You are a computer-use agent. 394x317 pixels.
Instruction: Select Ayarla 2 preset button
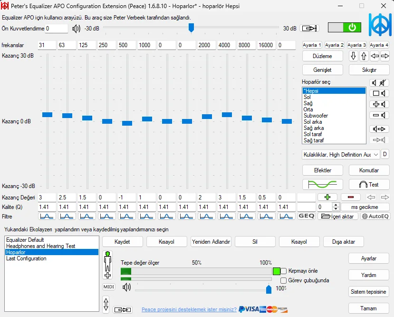tap(334, 45)
